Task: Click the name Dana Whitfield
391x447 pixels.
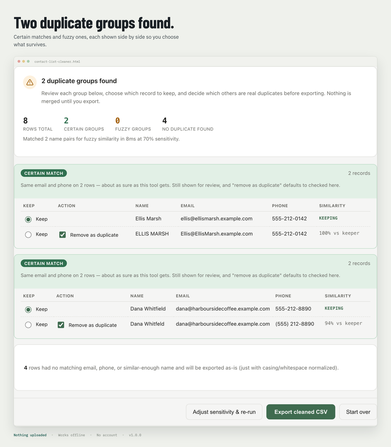Action: [x=148, y=309]
